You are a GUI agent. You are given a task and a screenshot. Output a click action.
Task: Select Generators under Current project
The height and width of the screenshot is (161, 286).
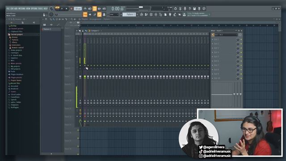[16, 45]
